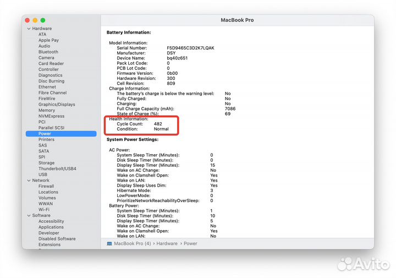Image resolution: width=396 pixels, height=278 pixels.
Task: Collapse the Software section chevron
Action: click(29, 215)
